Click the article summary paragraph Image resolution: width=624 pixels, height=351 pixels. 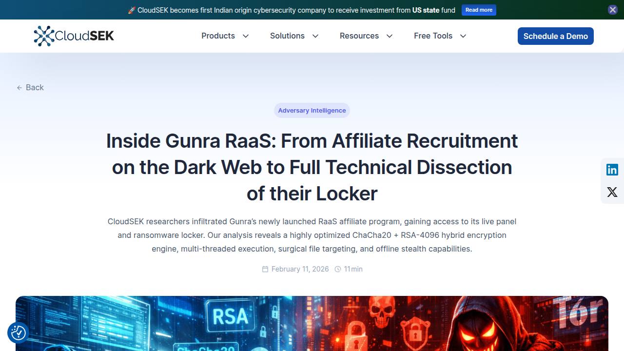coord(312,235)
